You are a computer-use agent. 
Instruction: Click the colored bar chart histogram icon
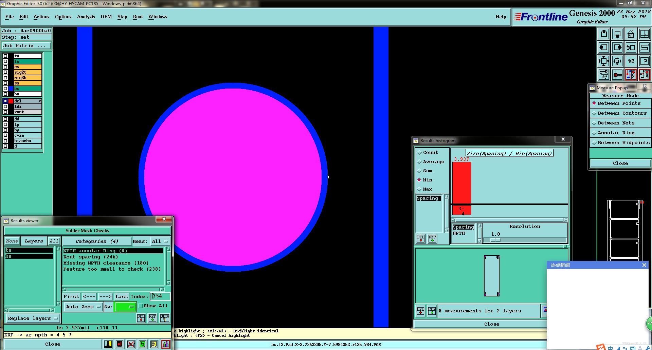166,344
